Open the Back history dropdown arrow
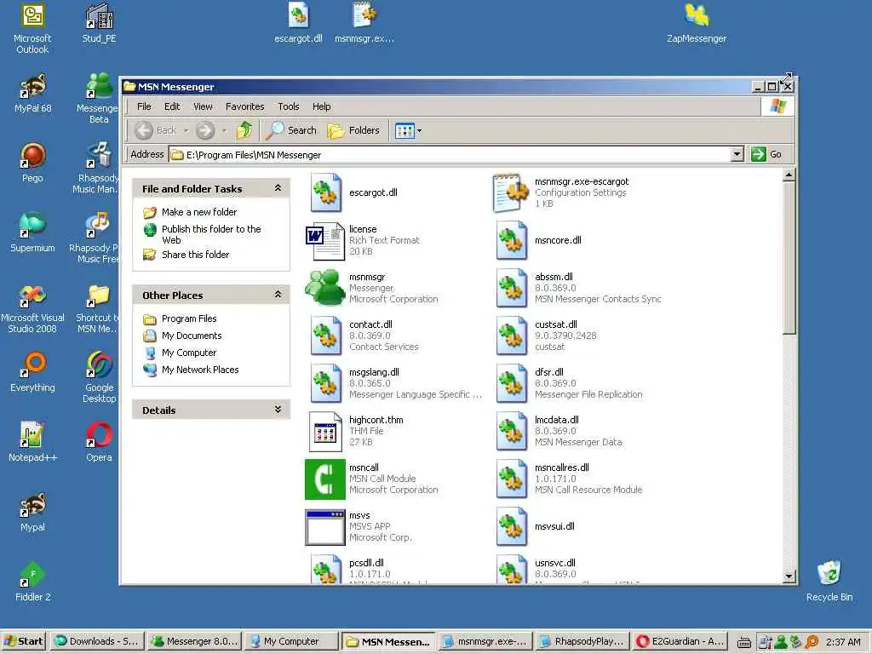The height and width of the screenshot is (654, 872). [x=186, y=131]
